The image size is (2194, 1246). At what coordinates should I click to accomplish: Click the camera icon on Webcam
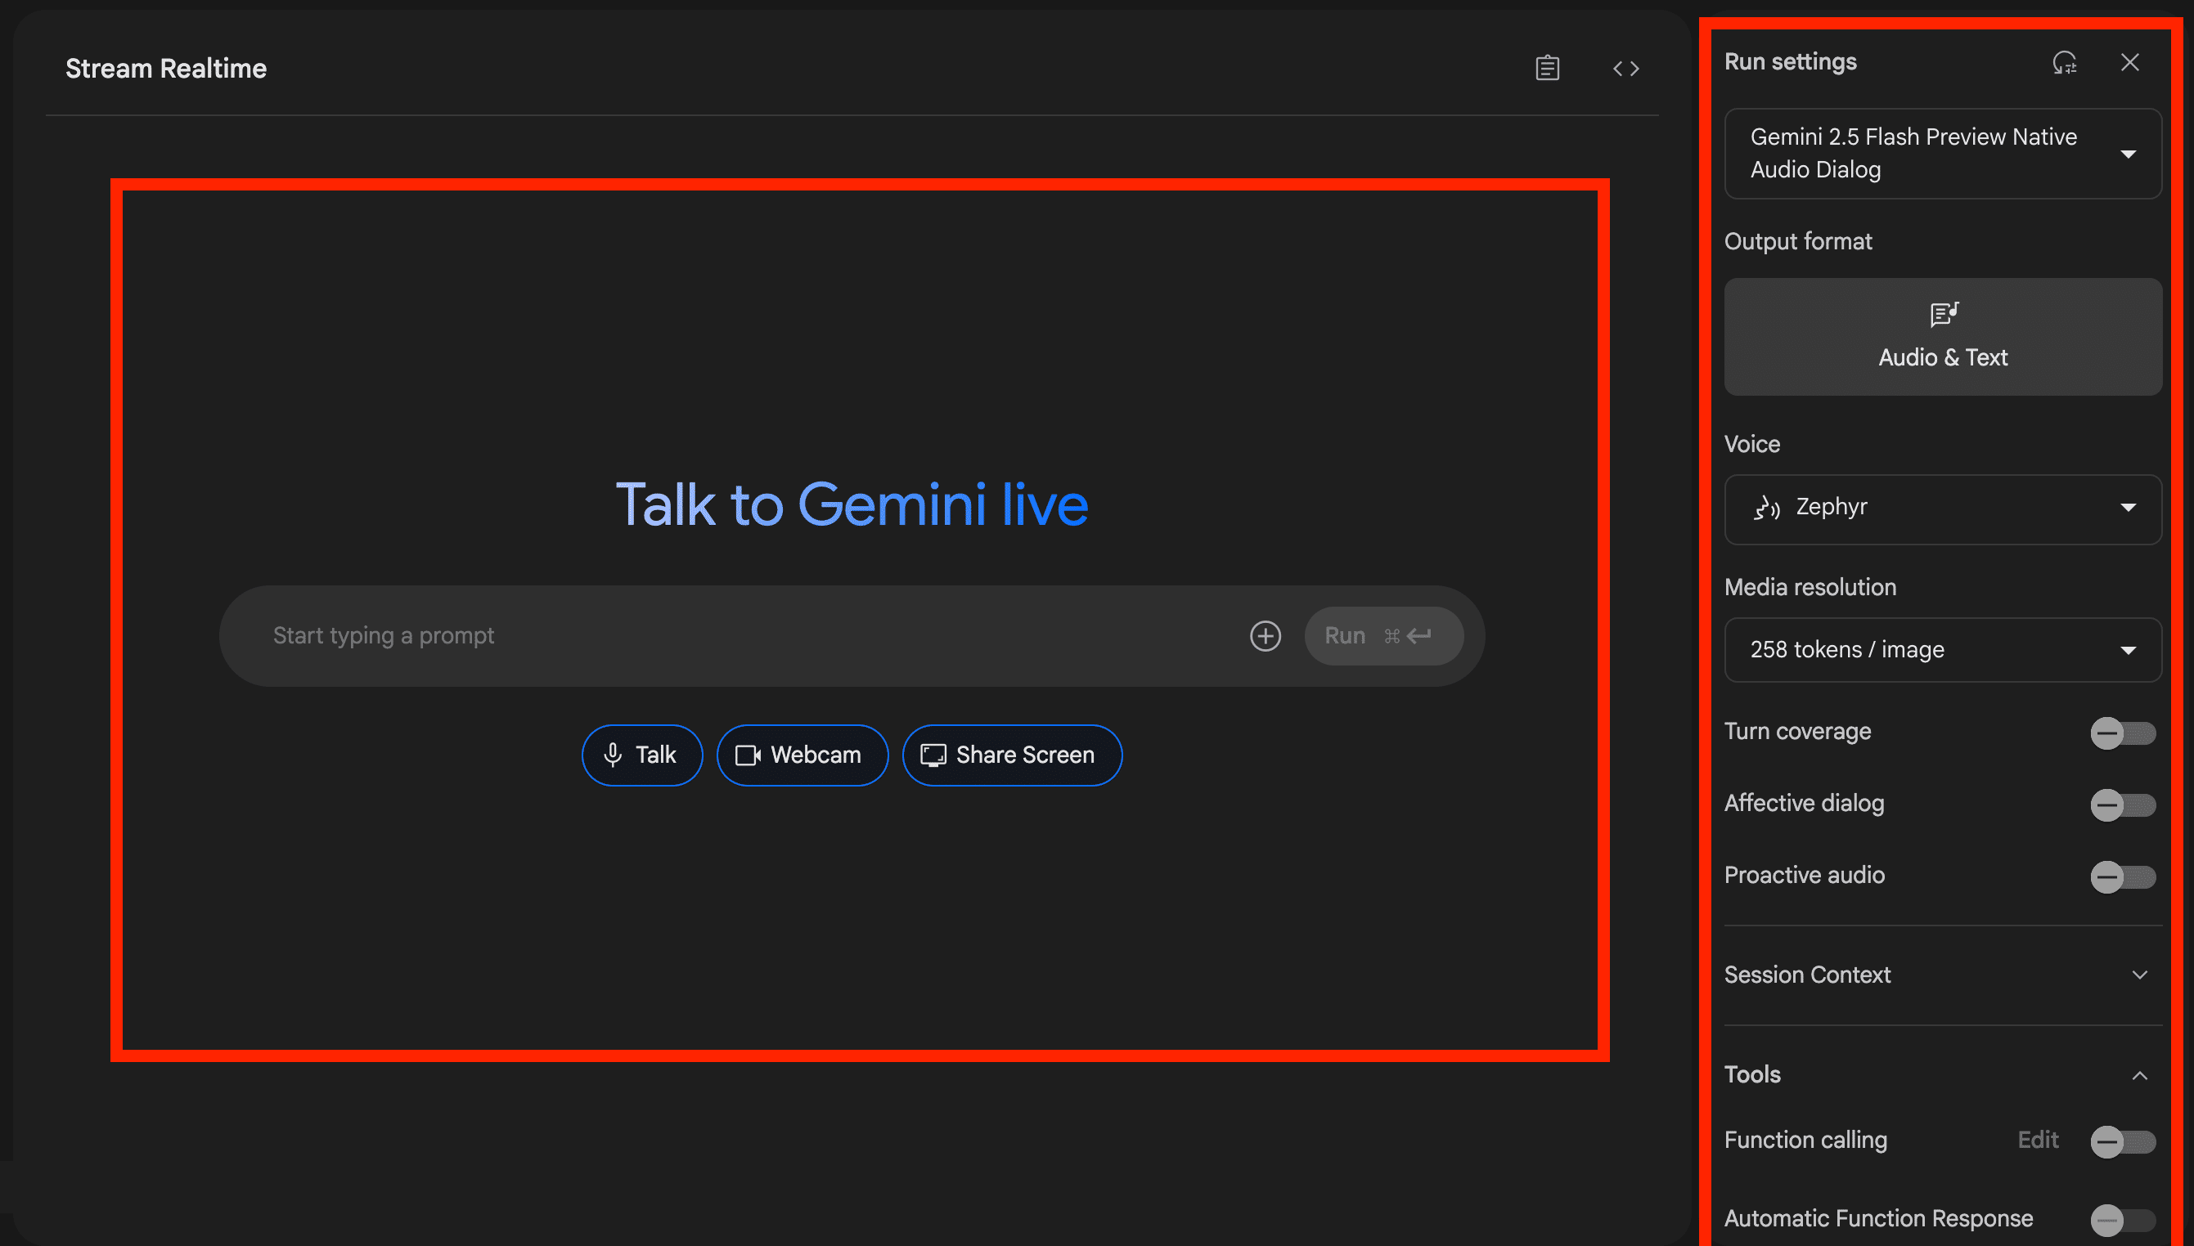point(748,755)
